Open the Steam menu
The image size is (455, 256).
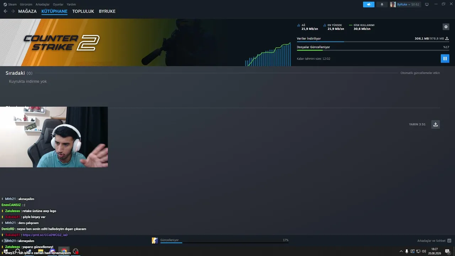(10, 4)
